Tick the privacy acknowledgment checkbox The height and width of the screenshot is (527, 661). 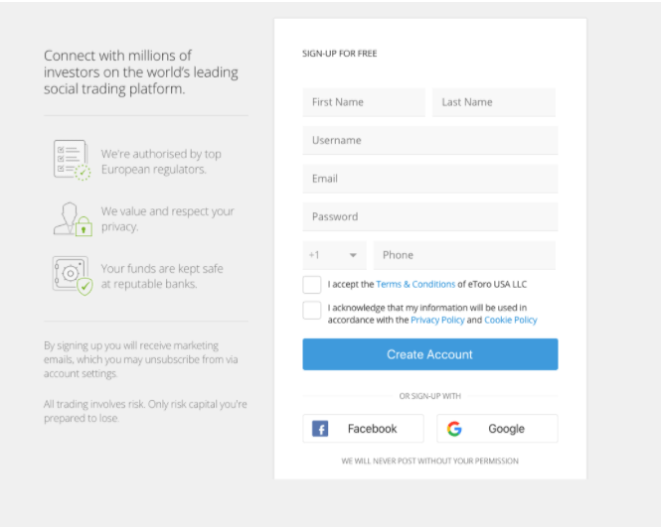click(312, 311)
